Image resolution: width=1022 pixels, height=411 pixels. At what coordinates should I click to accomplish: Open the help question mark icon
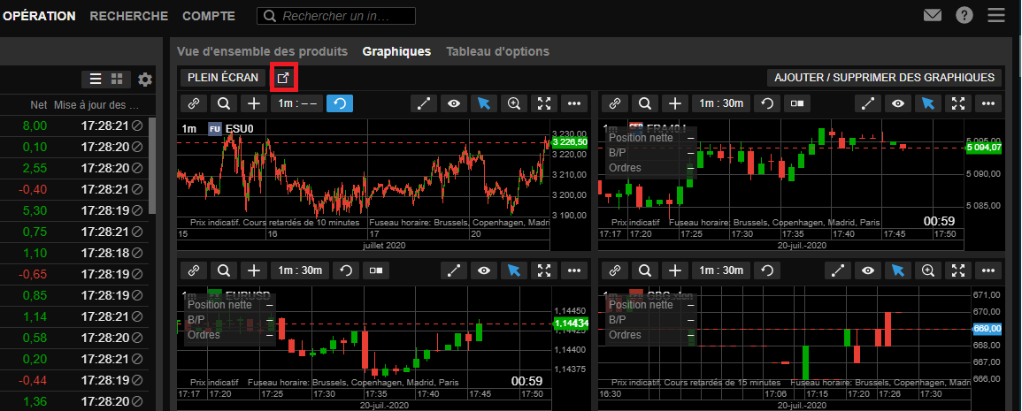coord(964,16)
